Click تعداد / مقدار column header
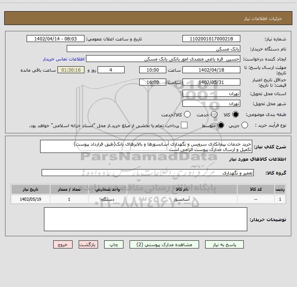 [x=69, y=190]
